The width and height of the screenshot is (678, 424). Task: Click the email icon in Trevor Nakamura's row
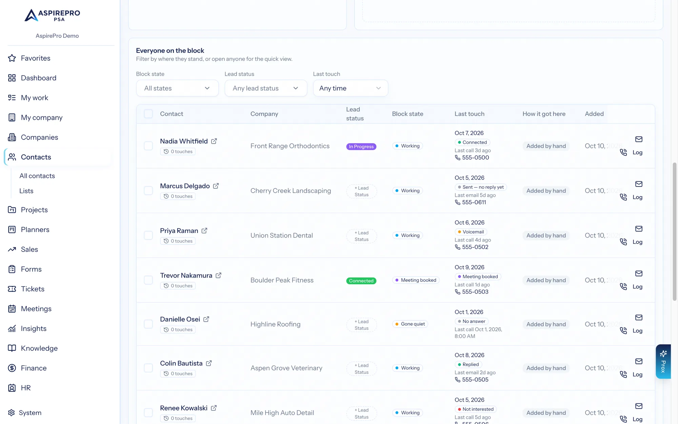[639, 273]
